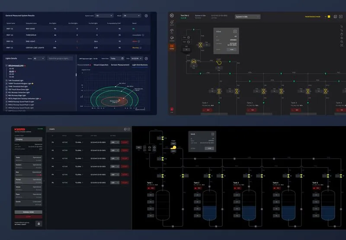Open the Time dropdown in light panel

[136, 58]
